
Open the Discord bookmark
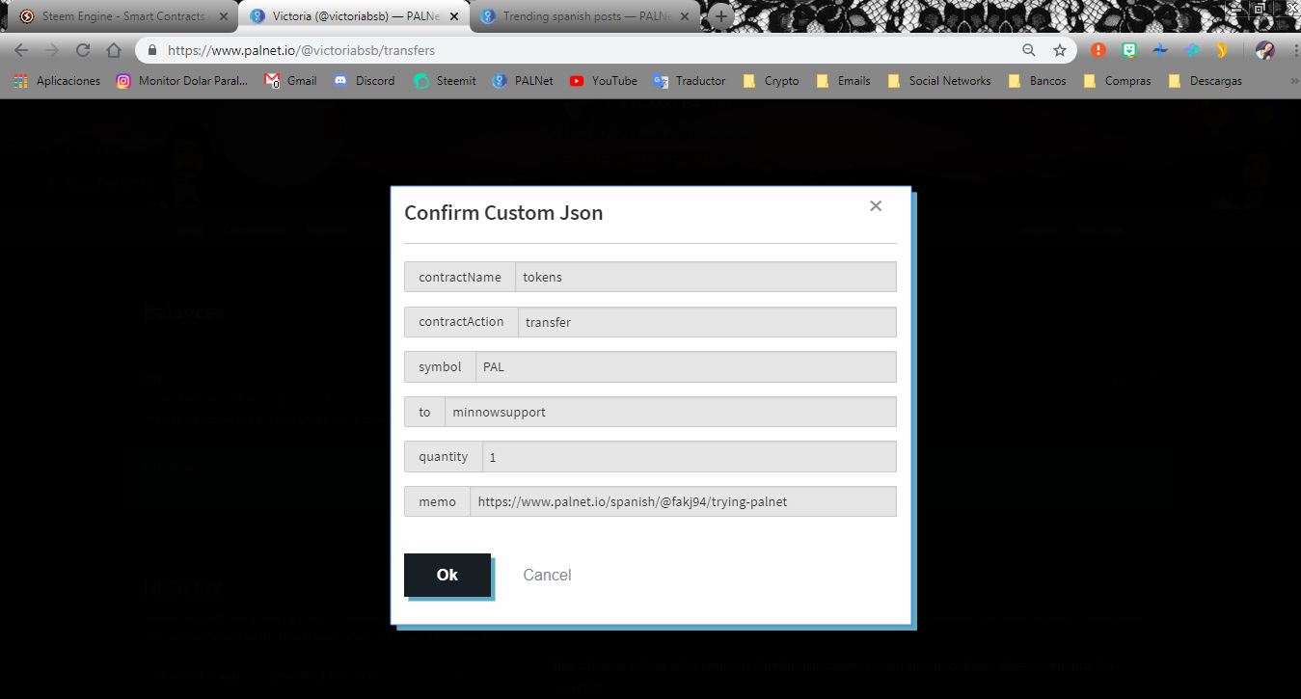(364, 81)
